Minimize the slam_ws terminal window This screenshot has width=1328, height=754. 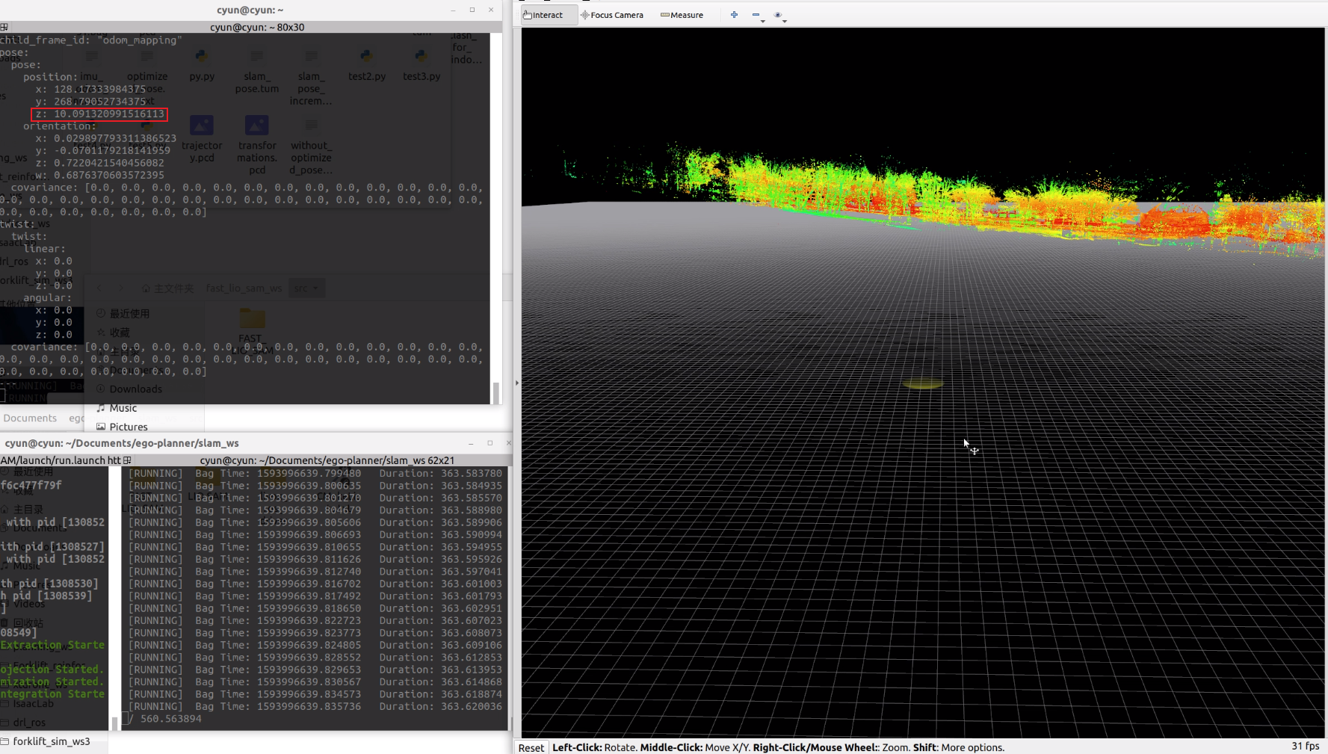pyautogui.click(x=471, y=443)
